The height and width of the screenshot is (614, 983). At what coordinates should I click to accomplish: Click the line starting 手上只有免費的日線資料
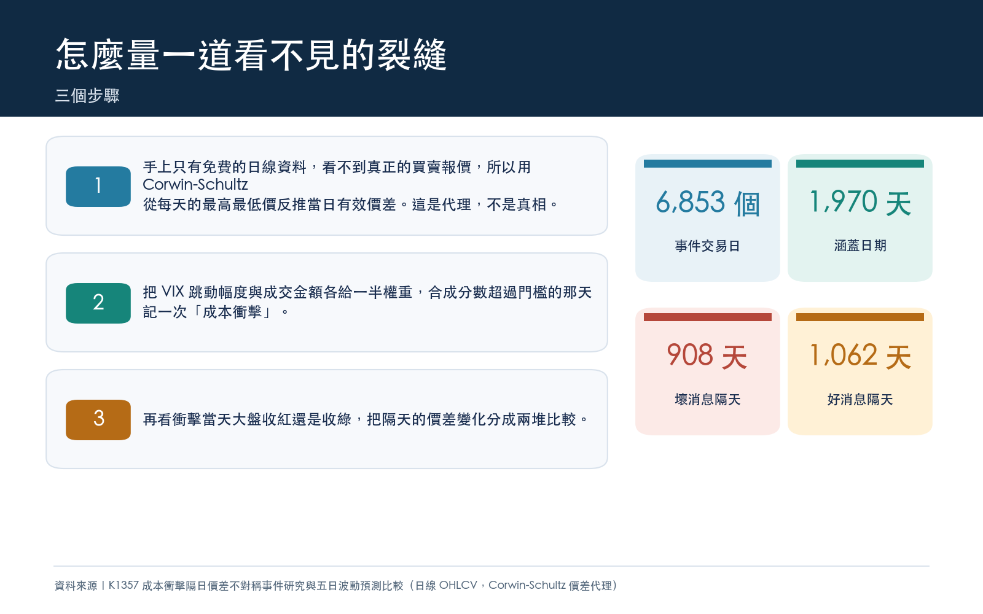pyautogui.click(x=337, y=167)
